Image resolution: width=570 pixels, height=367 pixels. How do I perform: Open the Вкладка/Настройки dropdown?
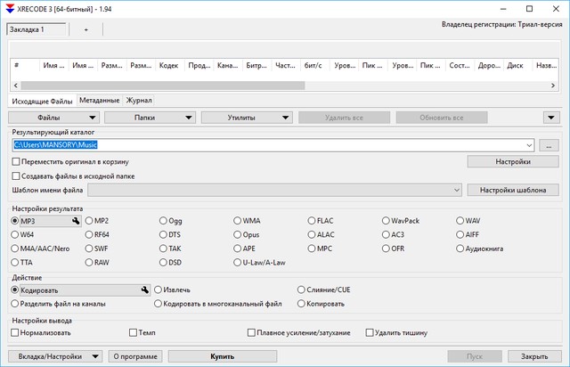tap(55, 356)
